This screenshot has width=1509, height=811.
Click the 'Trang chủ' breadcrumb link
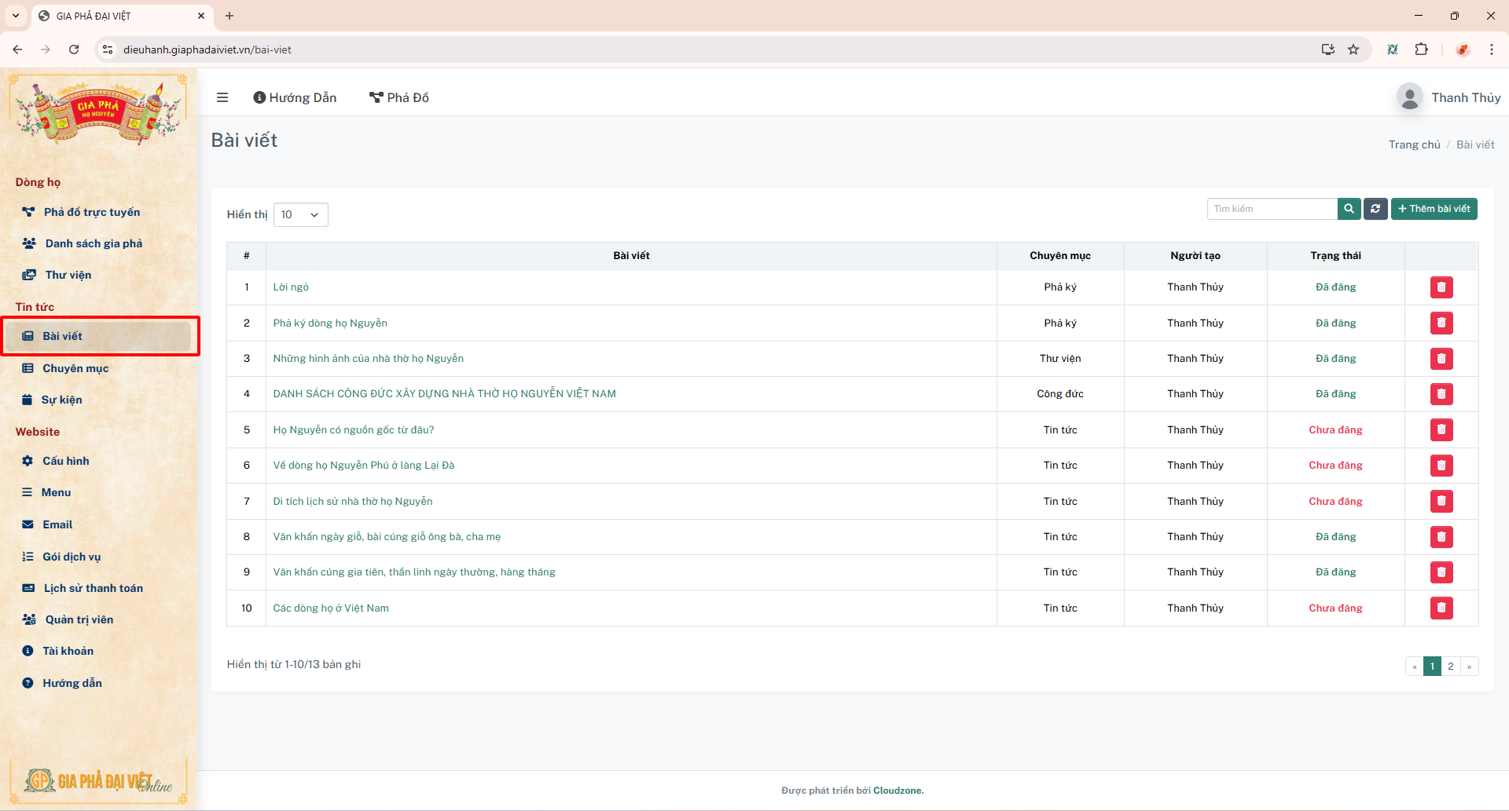pos(1414,144)
